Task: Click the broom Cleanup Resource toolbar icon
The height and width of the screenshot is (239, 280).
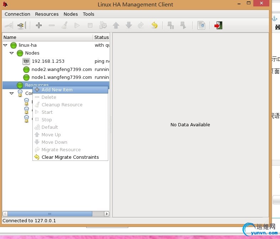Action: (x=64, y=25)
